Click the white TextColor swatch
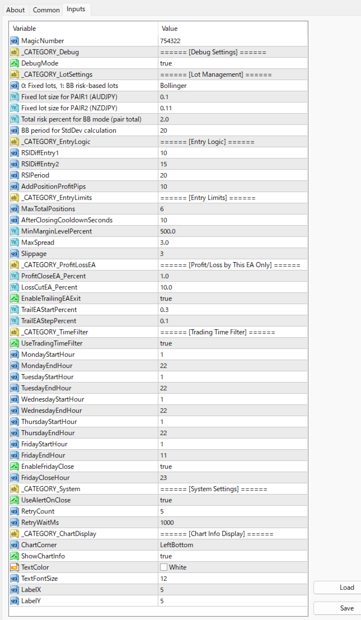This screenshot has width=361, height=620. pyautogui.click(x=163, y=567)
